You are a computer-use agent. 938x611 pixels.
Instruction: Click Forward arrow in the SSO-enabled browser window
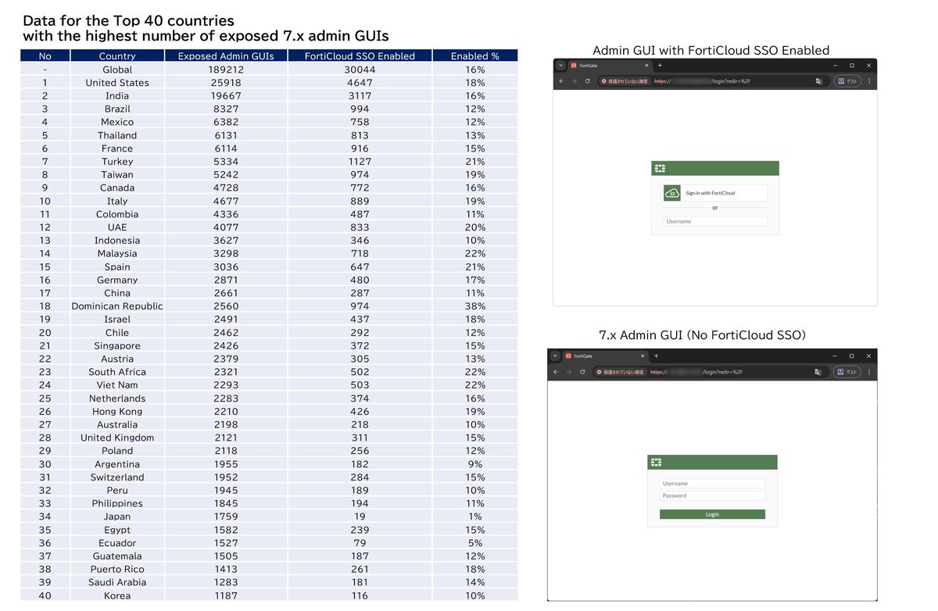coord(575,81)
